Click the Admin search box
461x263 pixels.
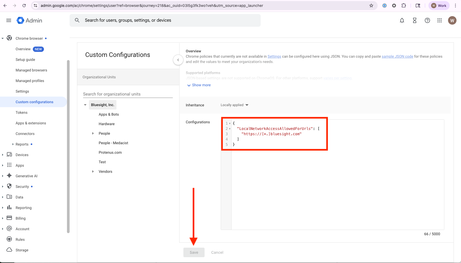165,20
